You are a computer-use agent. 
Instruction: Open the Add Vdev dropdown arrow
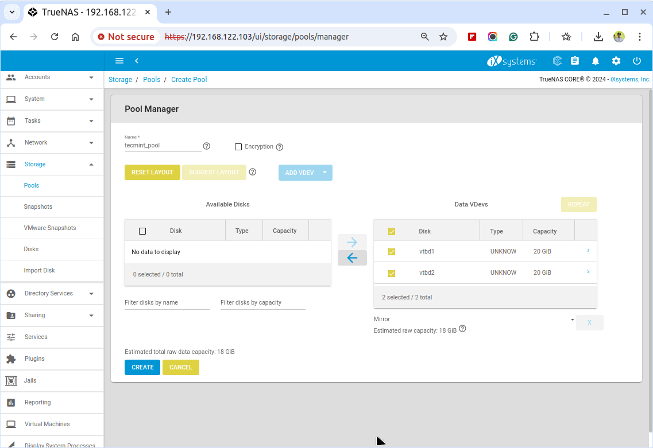(325, 172)
